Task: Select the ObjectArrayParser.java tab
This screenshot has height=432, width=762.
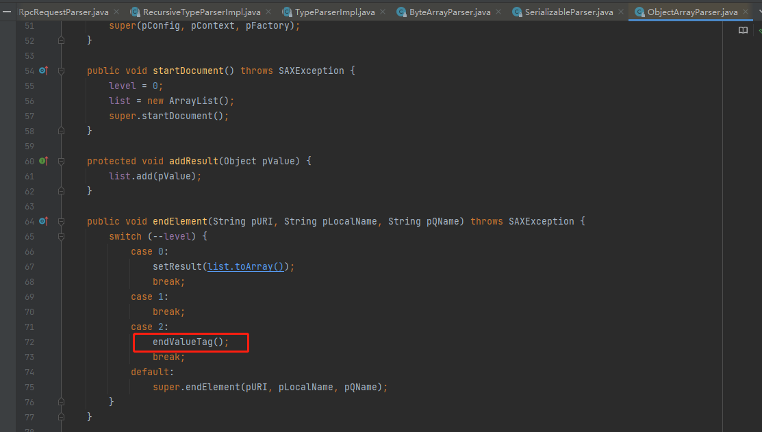Action: 692,12
